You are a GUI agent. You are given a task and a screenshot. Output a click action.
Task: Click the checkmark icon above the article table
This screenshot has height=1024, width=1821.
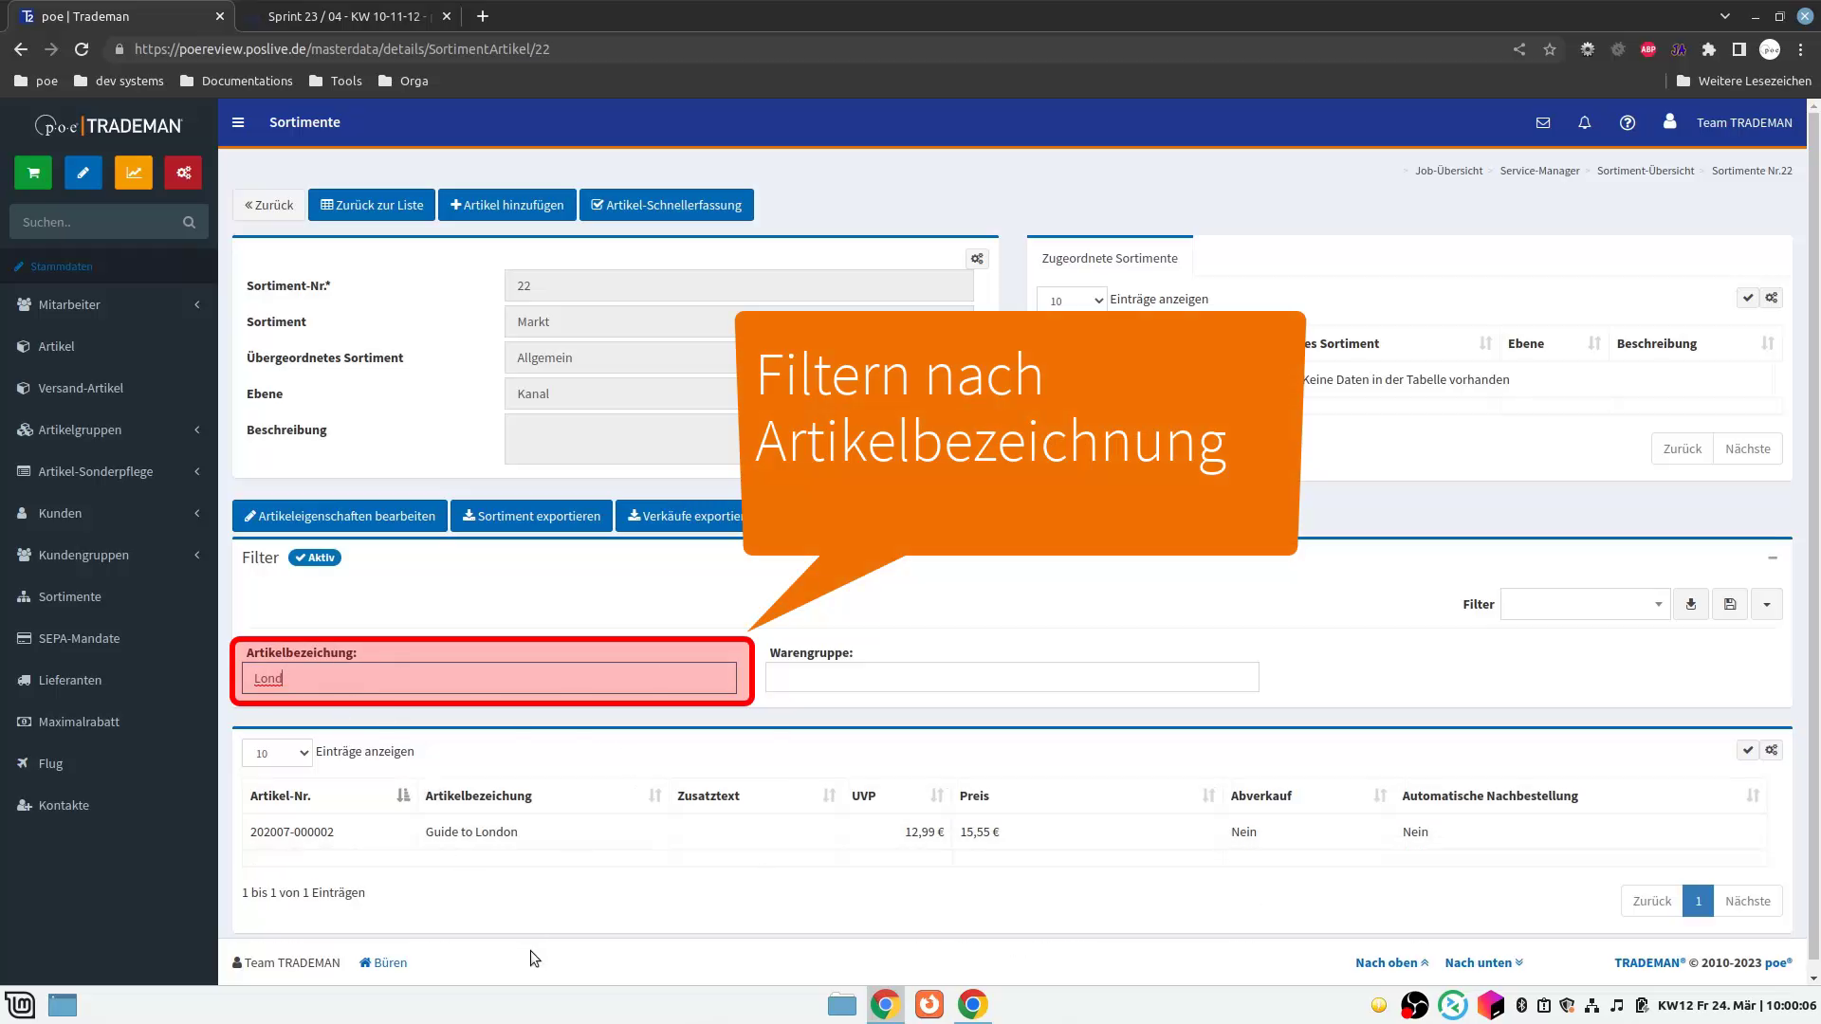1747,750
